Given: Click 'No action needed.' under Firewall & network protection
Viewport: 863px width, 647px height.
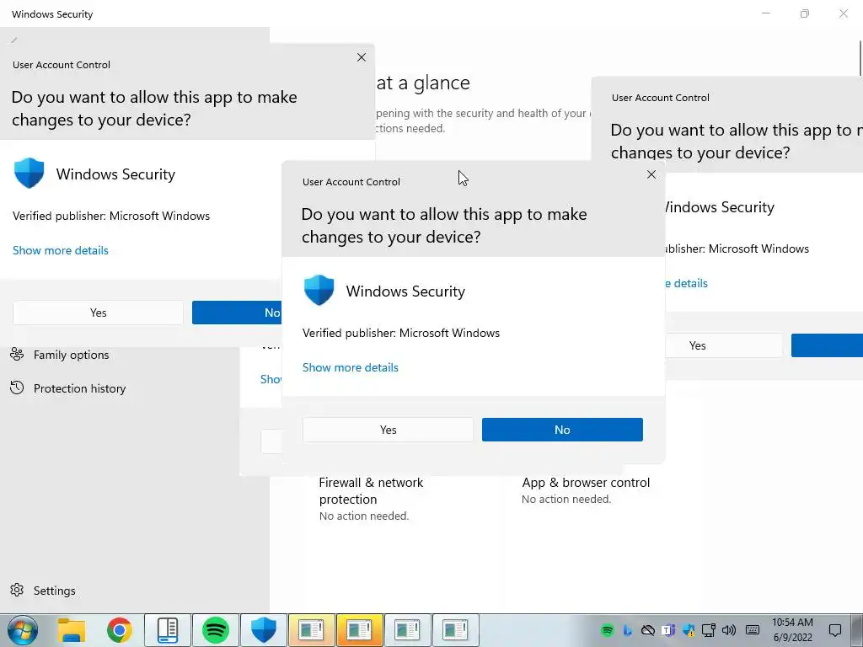Looking at the screenshot, I should tap(364, 516).
